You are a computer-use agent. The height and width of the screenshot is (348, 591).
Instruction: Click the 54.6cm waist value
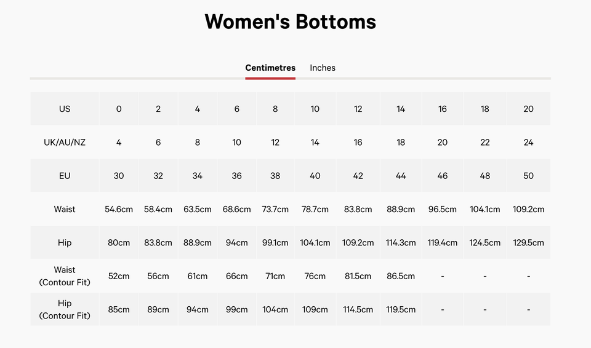coord(119,209)
